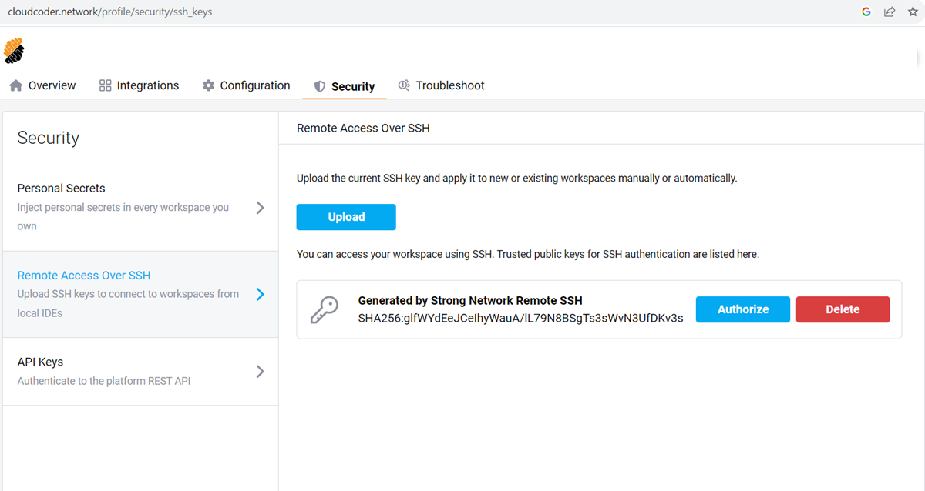The width and height of the screenshot is (925, 491).
Task: Expand the API Keys section
Action: (260, 371)
